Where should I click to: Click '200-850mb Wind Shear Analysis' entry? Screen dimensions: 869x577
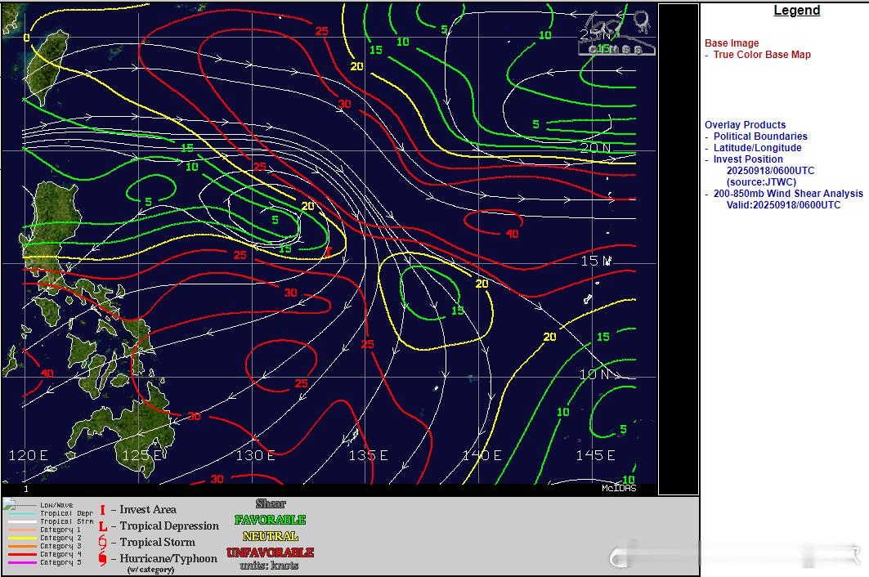(788, 194)
